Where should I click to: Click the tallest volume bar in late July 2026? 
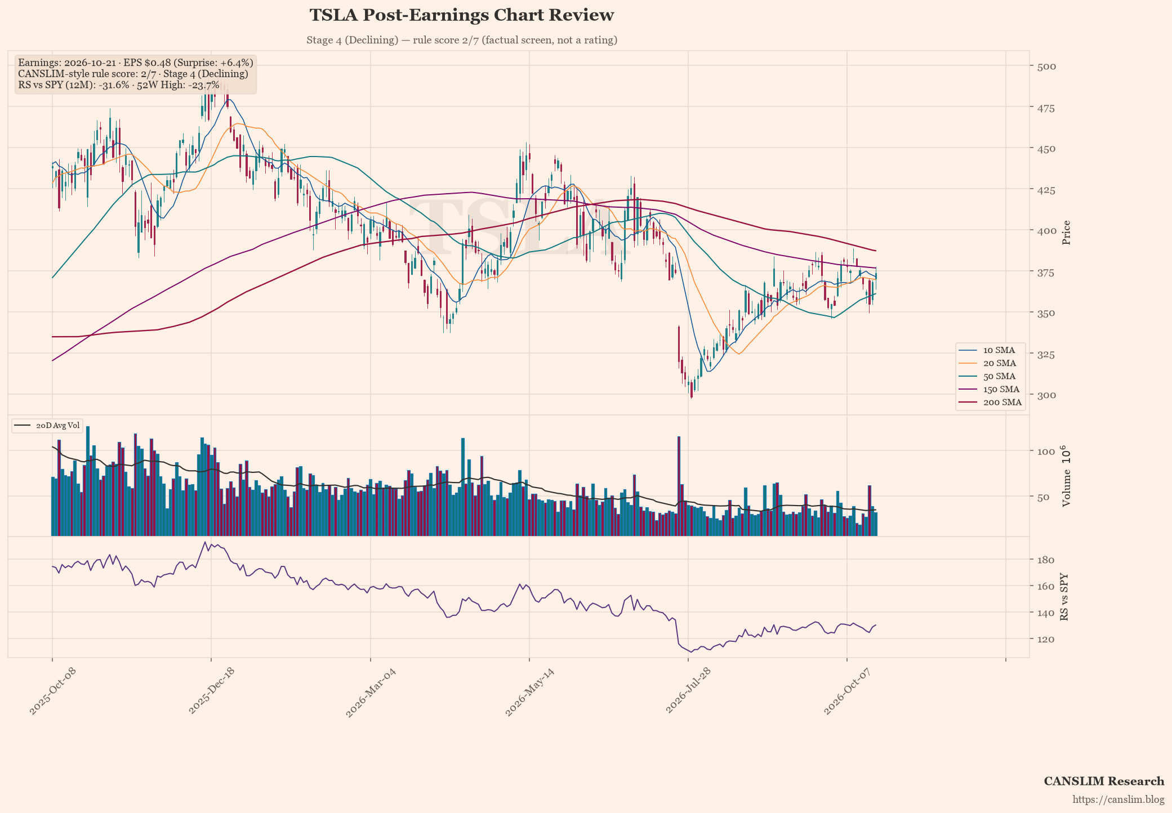[x=679, y=486]
